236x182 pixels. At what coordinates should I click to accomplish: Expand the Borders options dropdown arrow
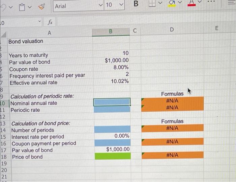coord(160,3)
